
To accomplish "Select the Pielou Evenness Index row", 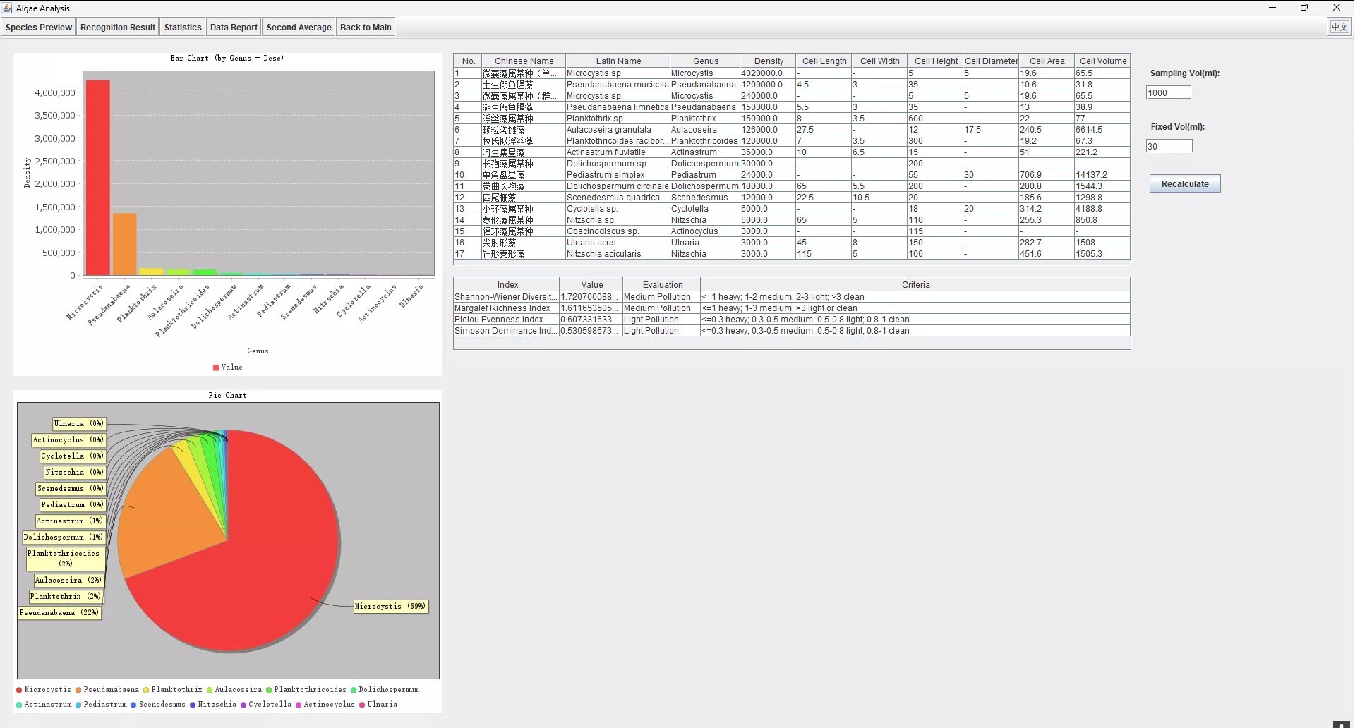I will pos(792,320).
